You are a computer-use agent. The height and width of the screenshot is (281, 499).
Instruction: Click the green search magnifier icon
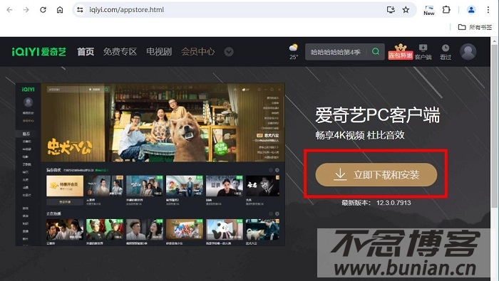click(x=376, y=52)
